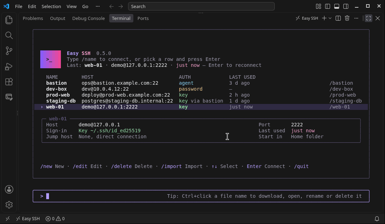Open errors and warnings count in status bar

(x=55, y=219)
